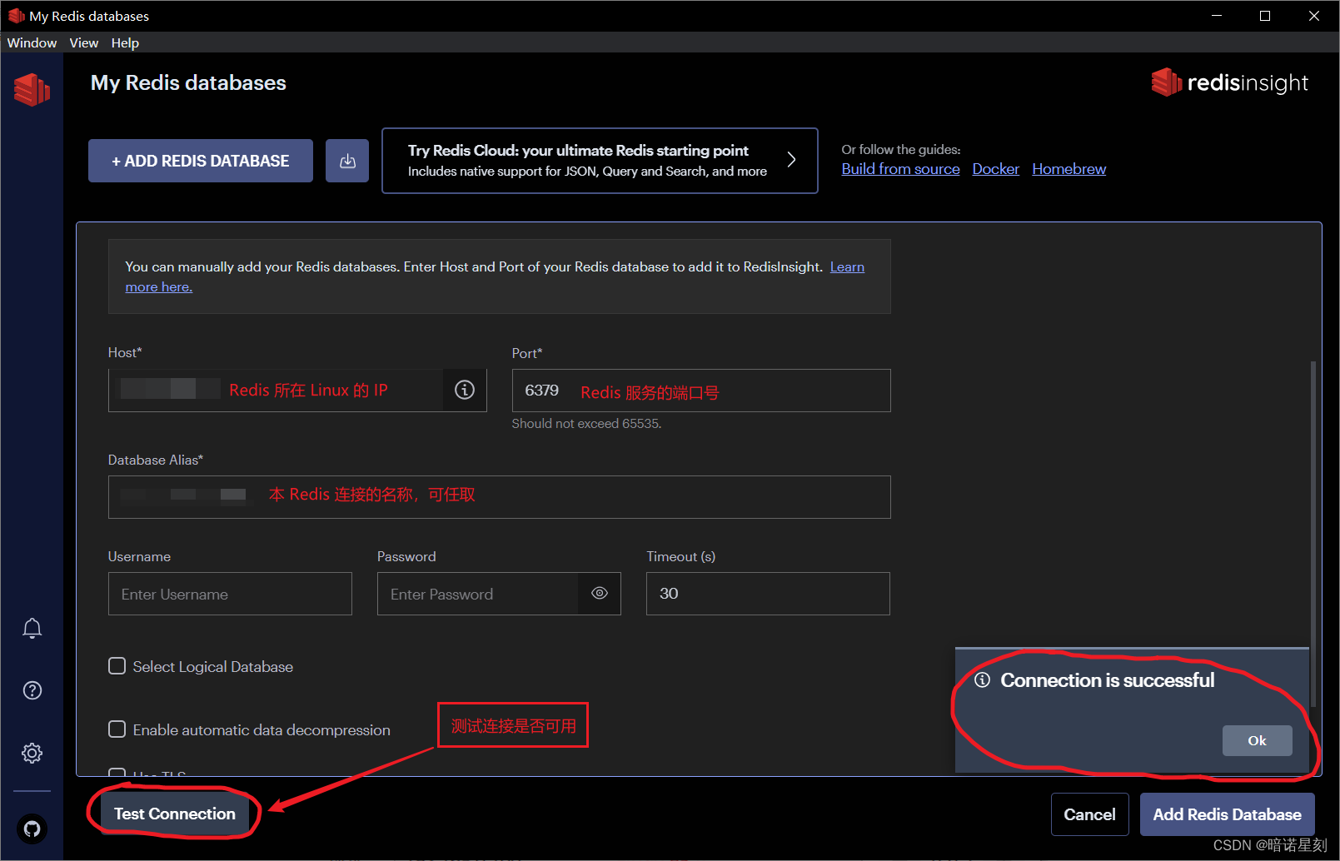
Task: Click the info icon in the connection notification
Action: (983, 680)
